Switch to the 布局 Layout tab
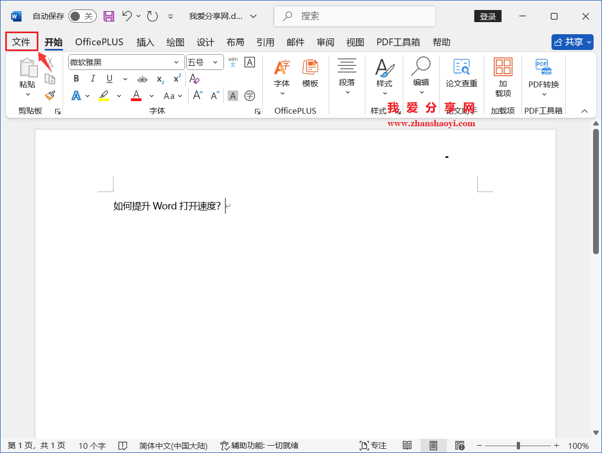The image size is (602, 453). 236,42
